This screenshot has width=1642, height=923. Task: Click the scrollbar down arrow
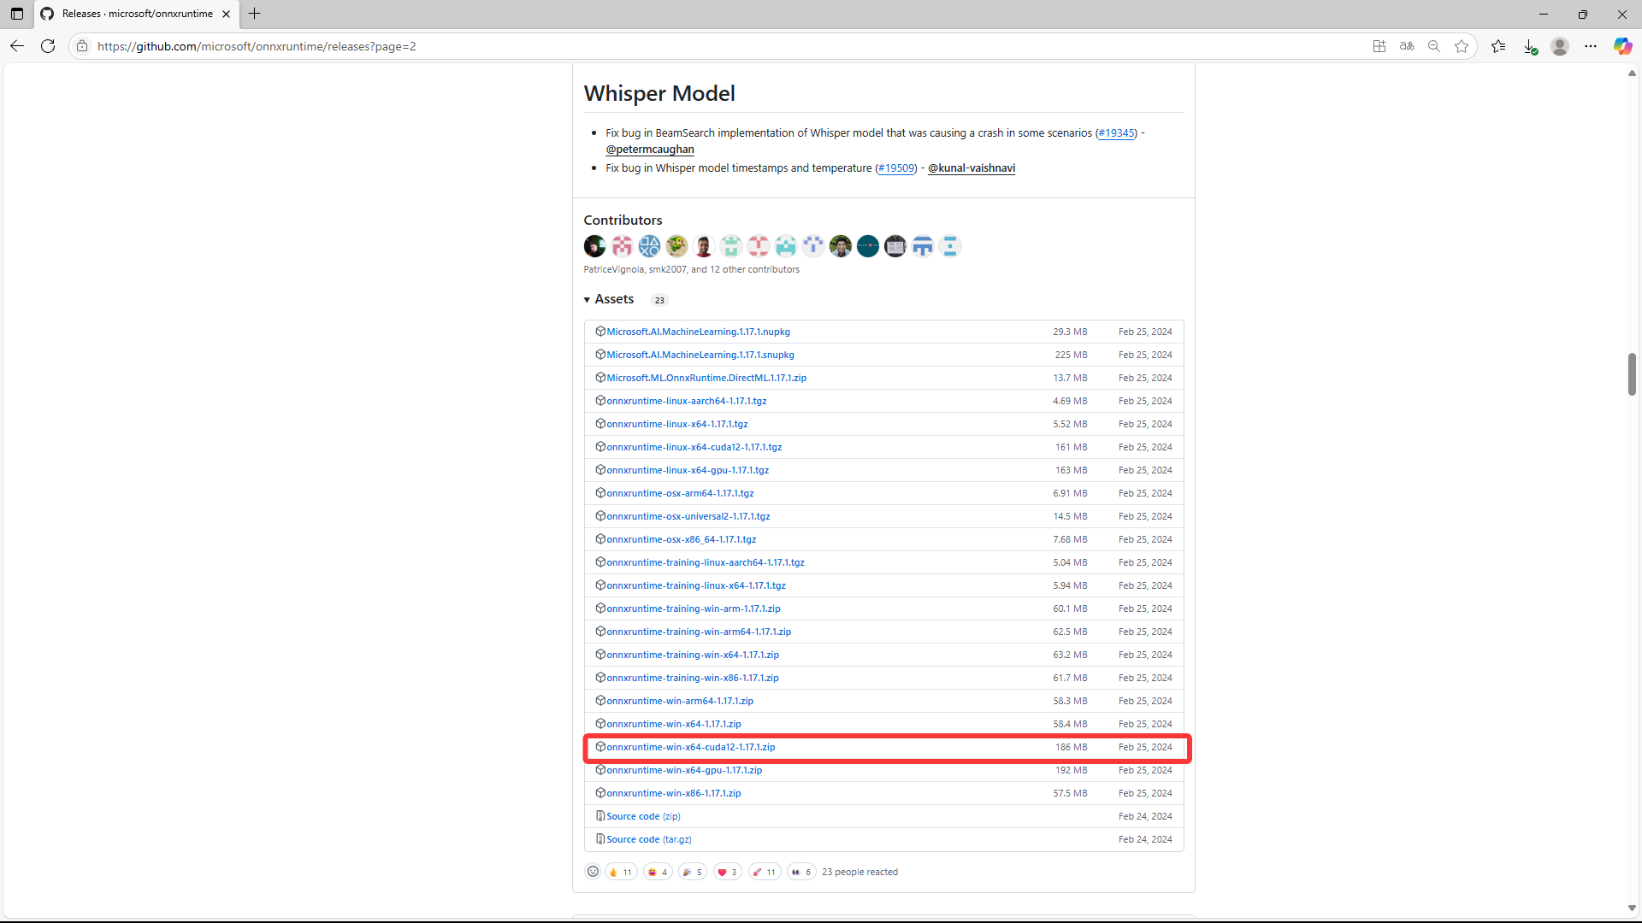[x=1632, y=908]
